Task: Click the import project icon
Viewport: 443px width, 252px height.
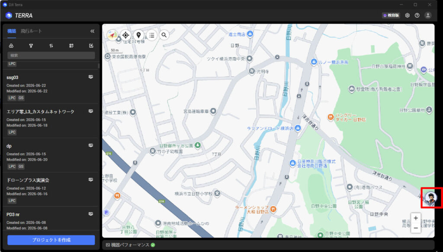Action: click(91, 46)
